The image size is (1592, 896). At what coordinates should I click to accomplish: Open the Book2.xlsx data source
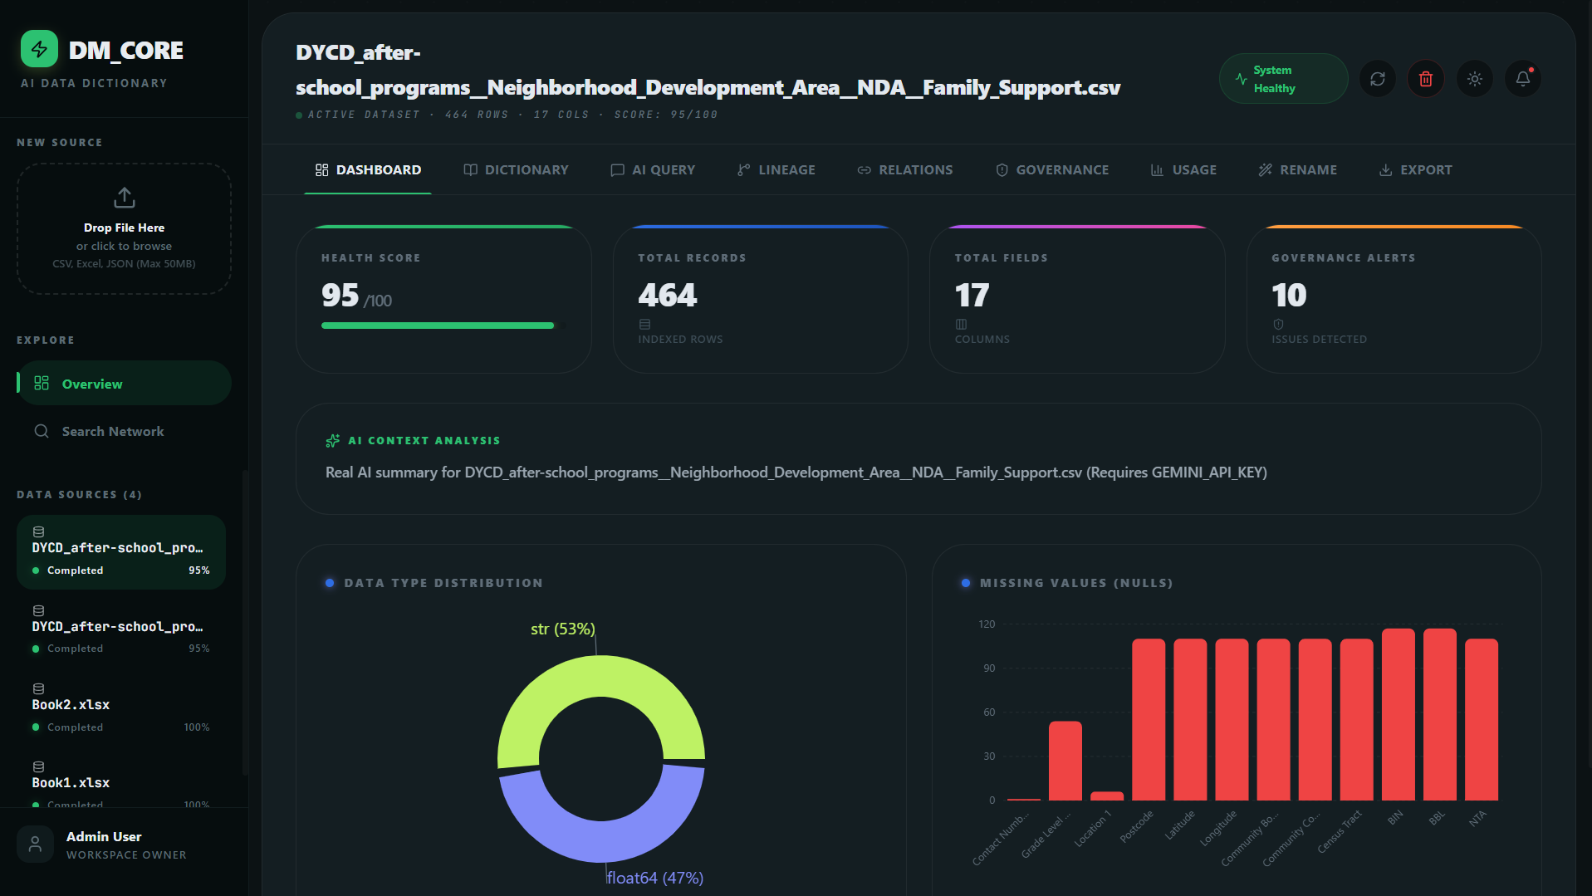click(x=121, y=709)
